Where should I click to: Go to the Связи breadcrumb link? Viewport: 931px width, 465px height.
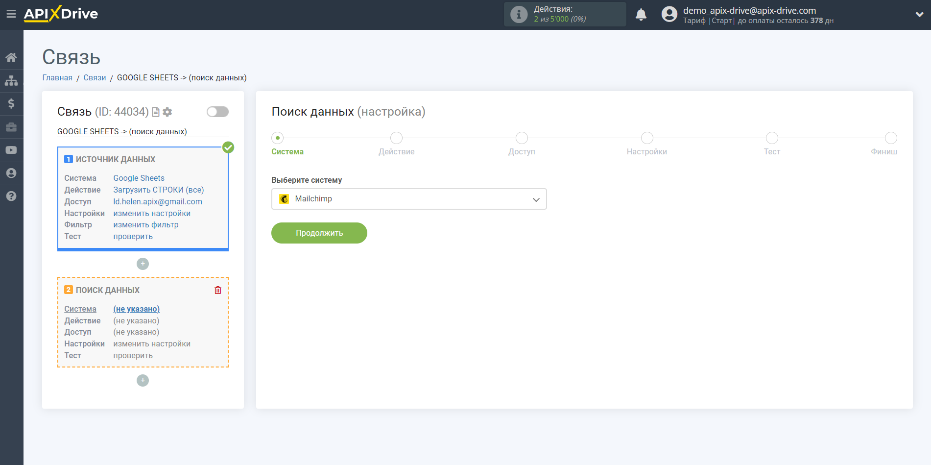point(95,78)
